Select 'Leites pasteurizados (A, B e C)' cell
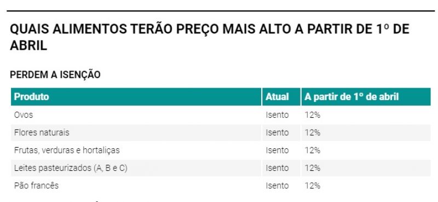The height and width of the screenshot is (202, 438). tap(71, 168)
